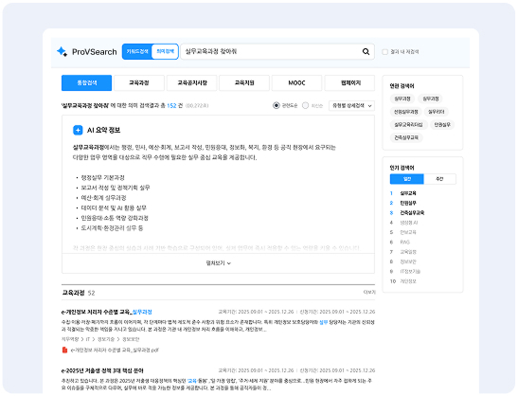Select popular keyword rank 6 RAG

[404, 242]
